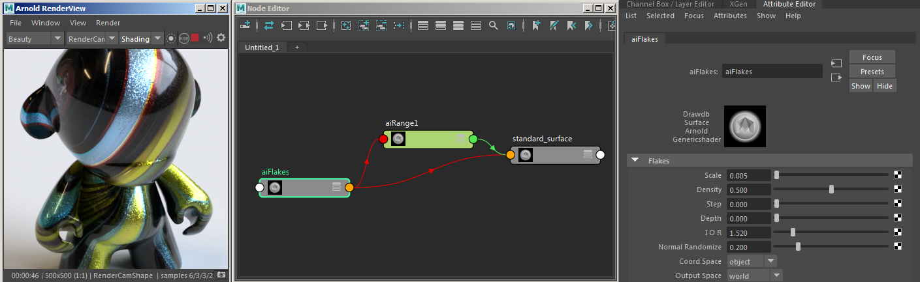Click the output connection icon below load attributes
The image size is (920, 282).
click(x=836, y=78)
